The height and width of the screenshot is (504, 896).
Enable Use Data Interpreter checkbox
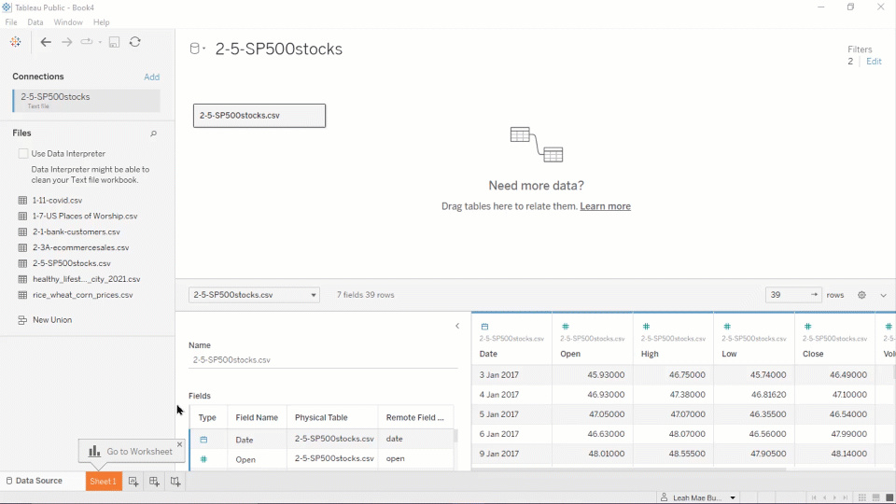pyautogui.click(x=22, y=153)
